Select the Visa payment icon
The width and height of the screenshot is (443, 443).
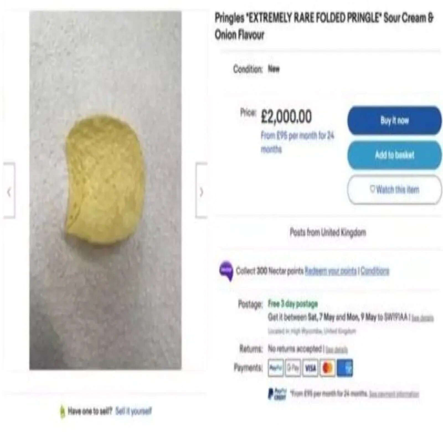[310, 368]
